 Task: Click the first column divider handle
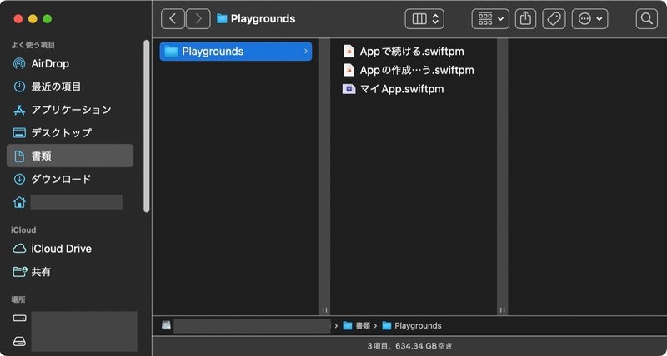click(324, 309)
